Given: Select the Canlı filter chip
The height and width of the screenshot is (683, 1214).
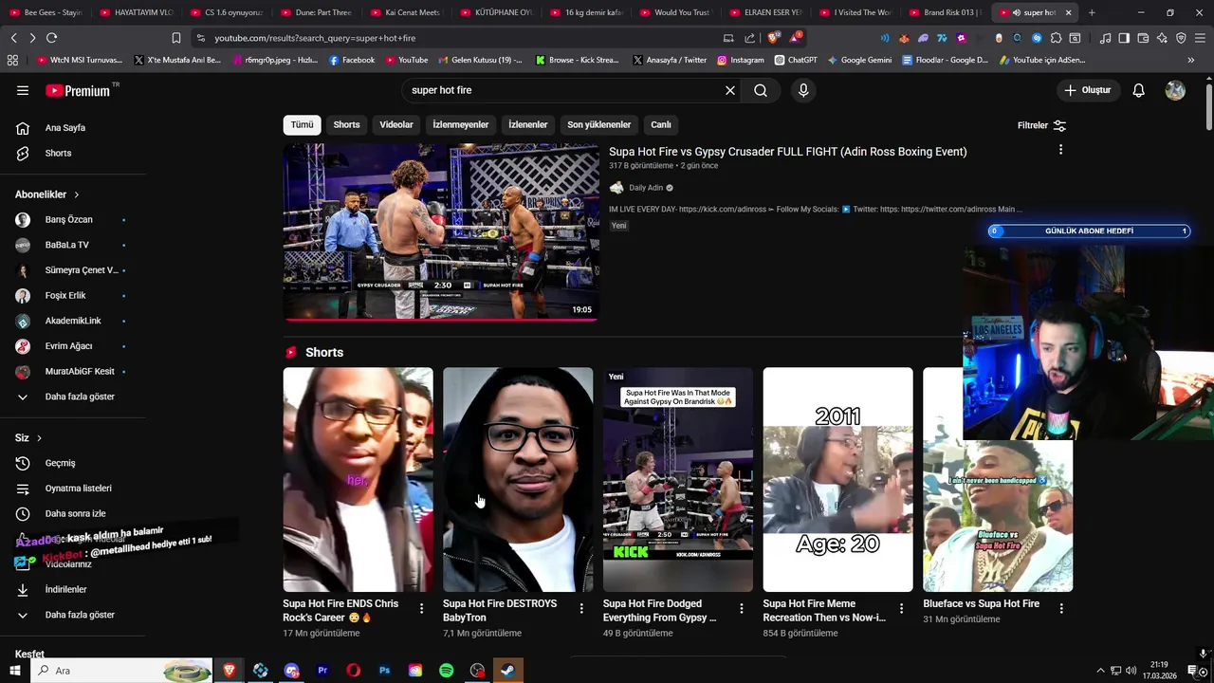Looking at the screenshot, I should (x=661, y=124).
